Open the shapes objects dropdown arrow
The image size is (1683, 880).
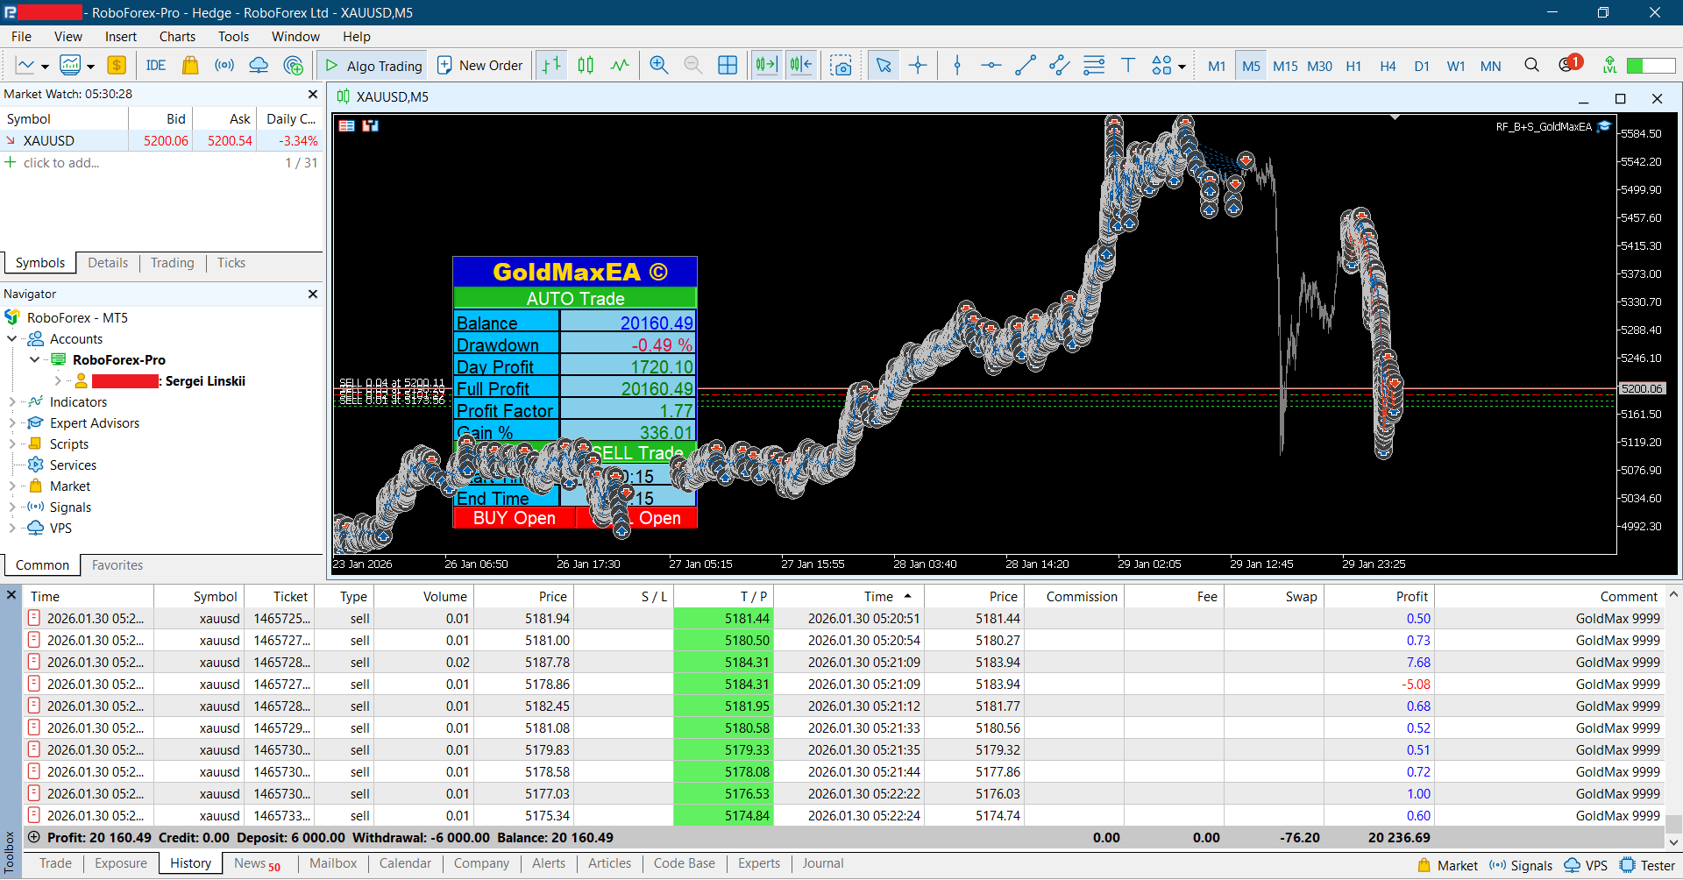[x=1182, y=67]
